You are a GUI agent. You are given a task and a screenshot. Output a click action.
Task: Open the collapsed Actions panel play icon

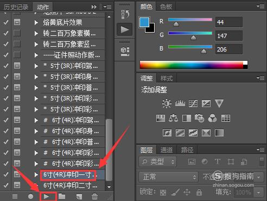point(125,29)
